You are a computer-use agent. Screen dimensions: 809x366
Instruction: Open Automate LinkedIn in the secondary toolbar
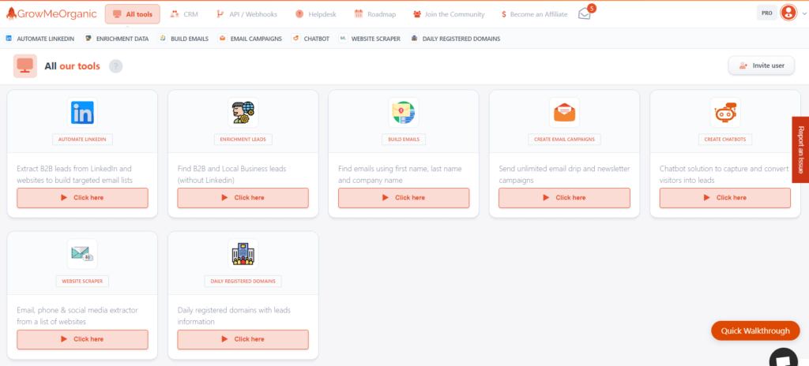pyautogui.click(x=40, y=39)
